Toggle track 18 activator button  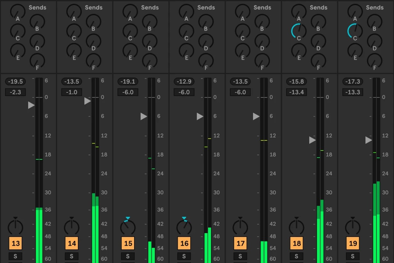click(296, 243)
